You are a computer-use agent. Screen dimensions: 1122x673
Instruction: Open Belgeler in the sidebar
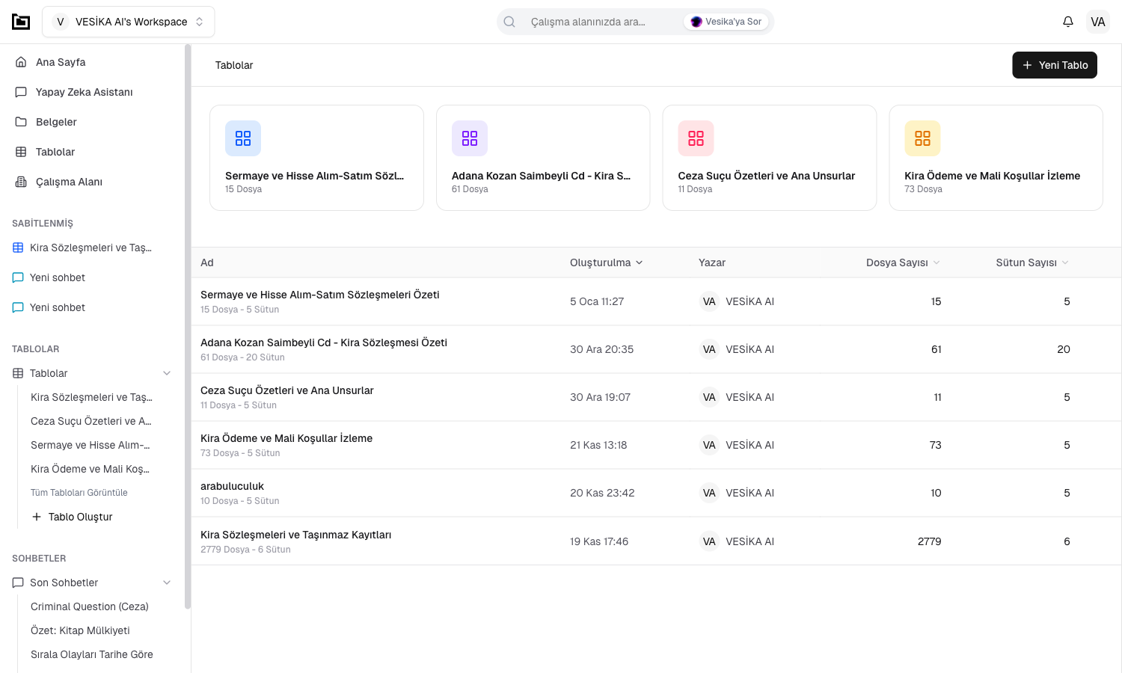[56, 122]
